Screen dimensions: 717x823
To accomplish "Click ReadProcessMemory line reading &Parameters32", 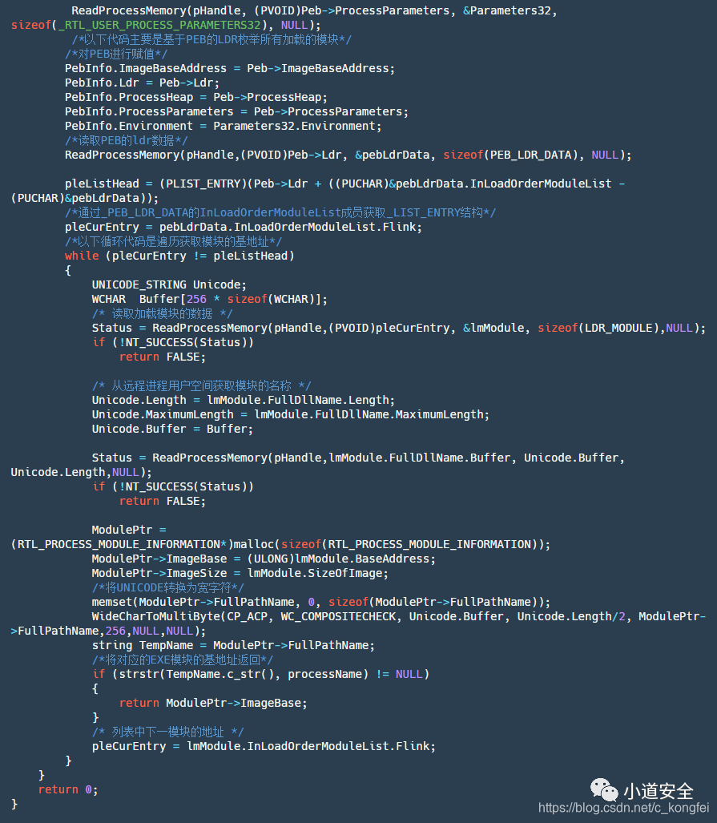I will coord(314,10).
